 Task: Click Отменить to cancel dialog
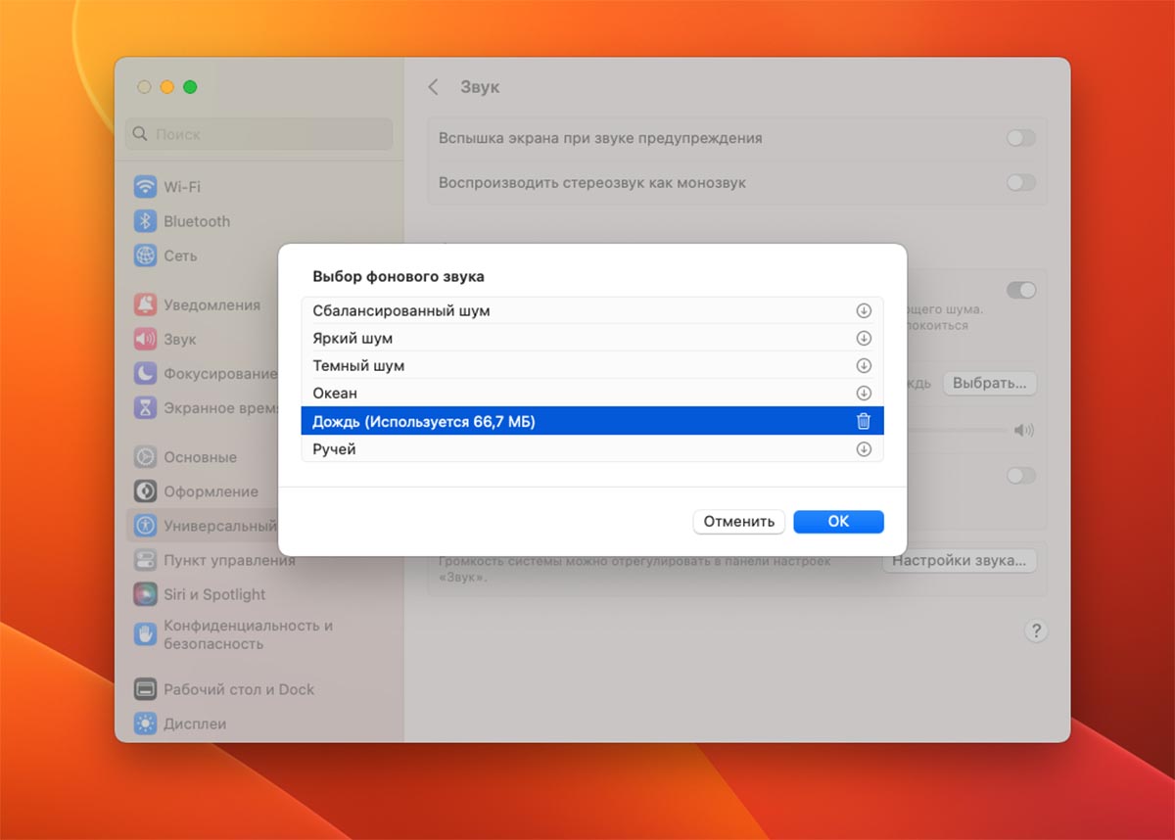tap(739, 521)
